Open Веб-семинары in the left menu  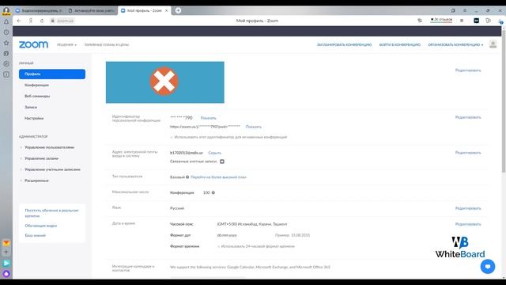coord(37,96)
